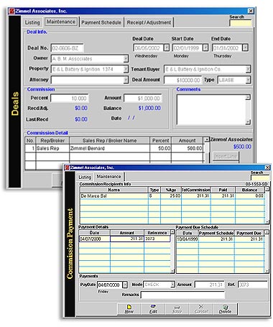273x327 pixels.
Task: Click Payment Due Schedule scroll down arrow
Action: click(267, 271)
